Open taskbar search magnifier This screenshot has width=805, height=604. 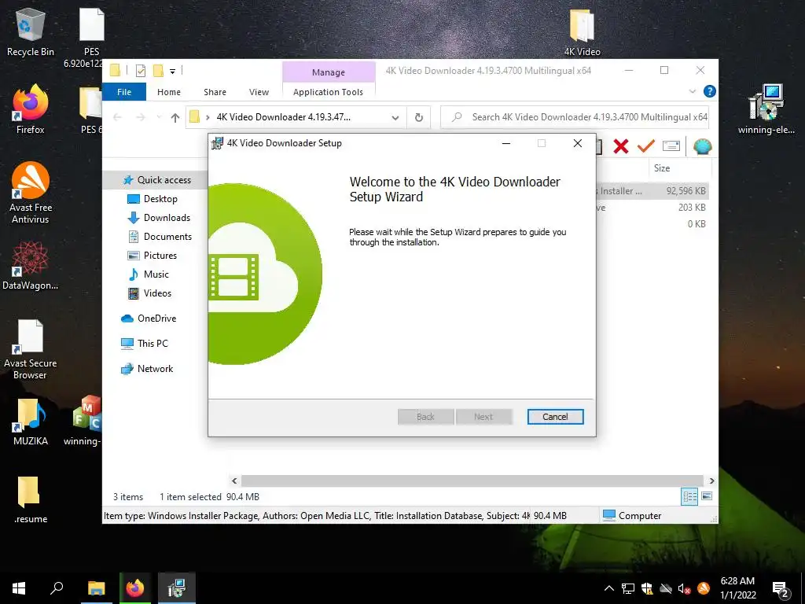57,588
